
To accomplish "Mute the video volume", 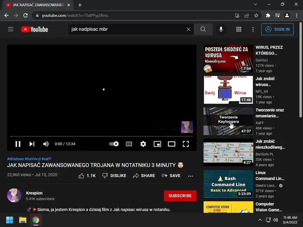I will [46, 144].
